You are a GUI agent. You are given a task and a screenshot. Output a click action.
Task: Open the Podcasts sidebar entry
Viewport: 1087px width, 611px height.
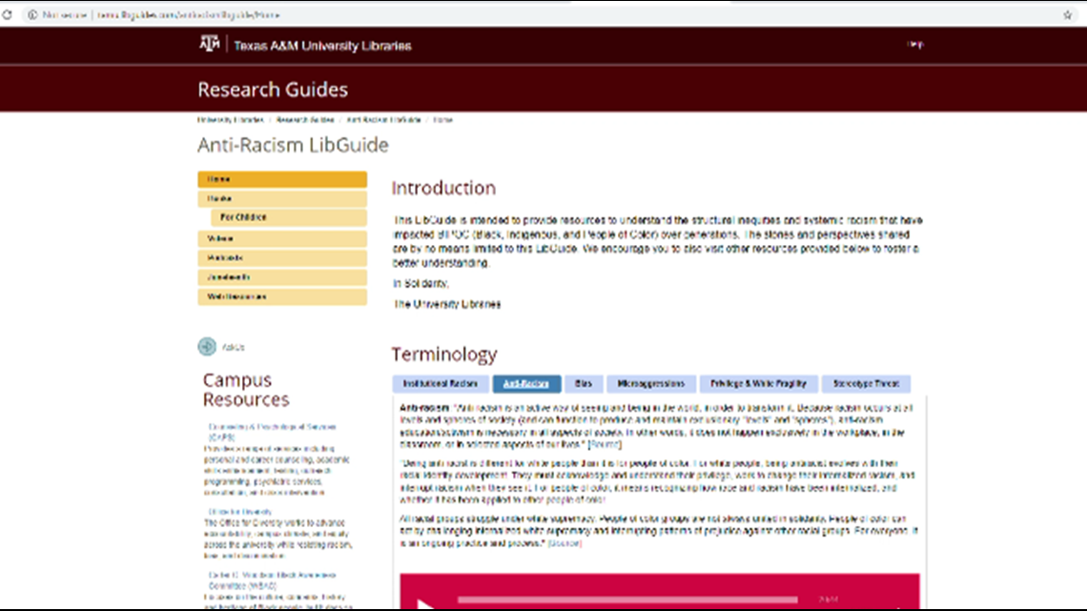[282, 257]
